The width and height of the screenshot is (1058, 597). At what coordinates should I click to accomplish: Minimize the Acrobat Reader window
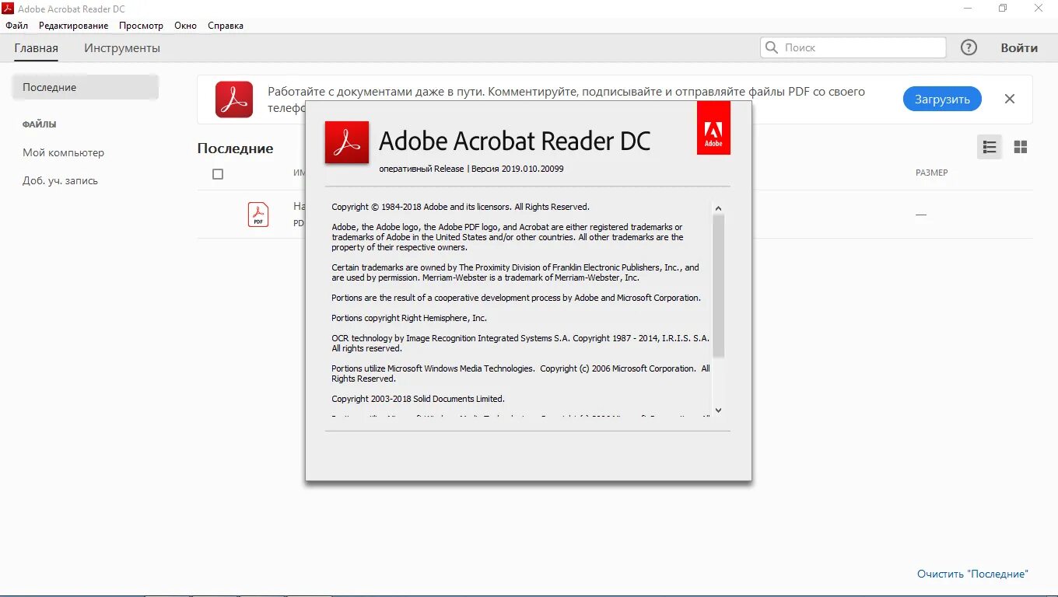[x=968, y=8]
